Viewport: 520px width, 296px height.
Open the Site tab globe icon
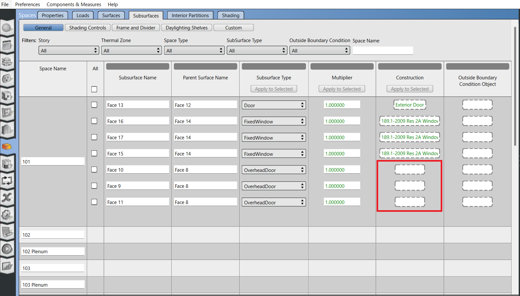[x=7, y=28]
